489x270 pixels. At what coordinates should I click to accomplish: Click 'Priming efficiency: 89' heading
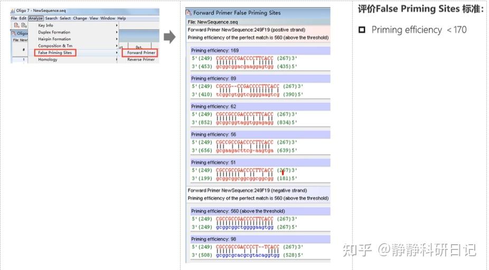[214, 79]
